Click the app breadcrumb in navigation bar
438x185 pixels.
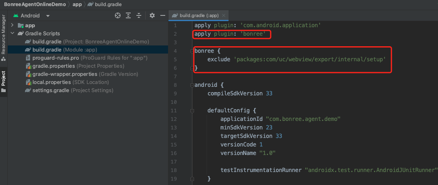click(77, 4)
